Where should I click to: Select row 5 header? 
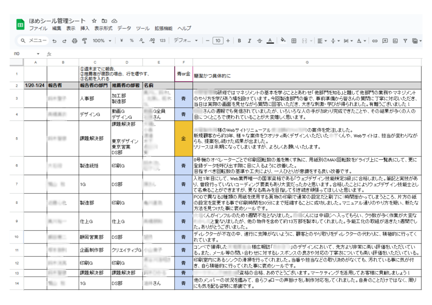(17, 139)
